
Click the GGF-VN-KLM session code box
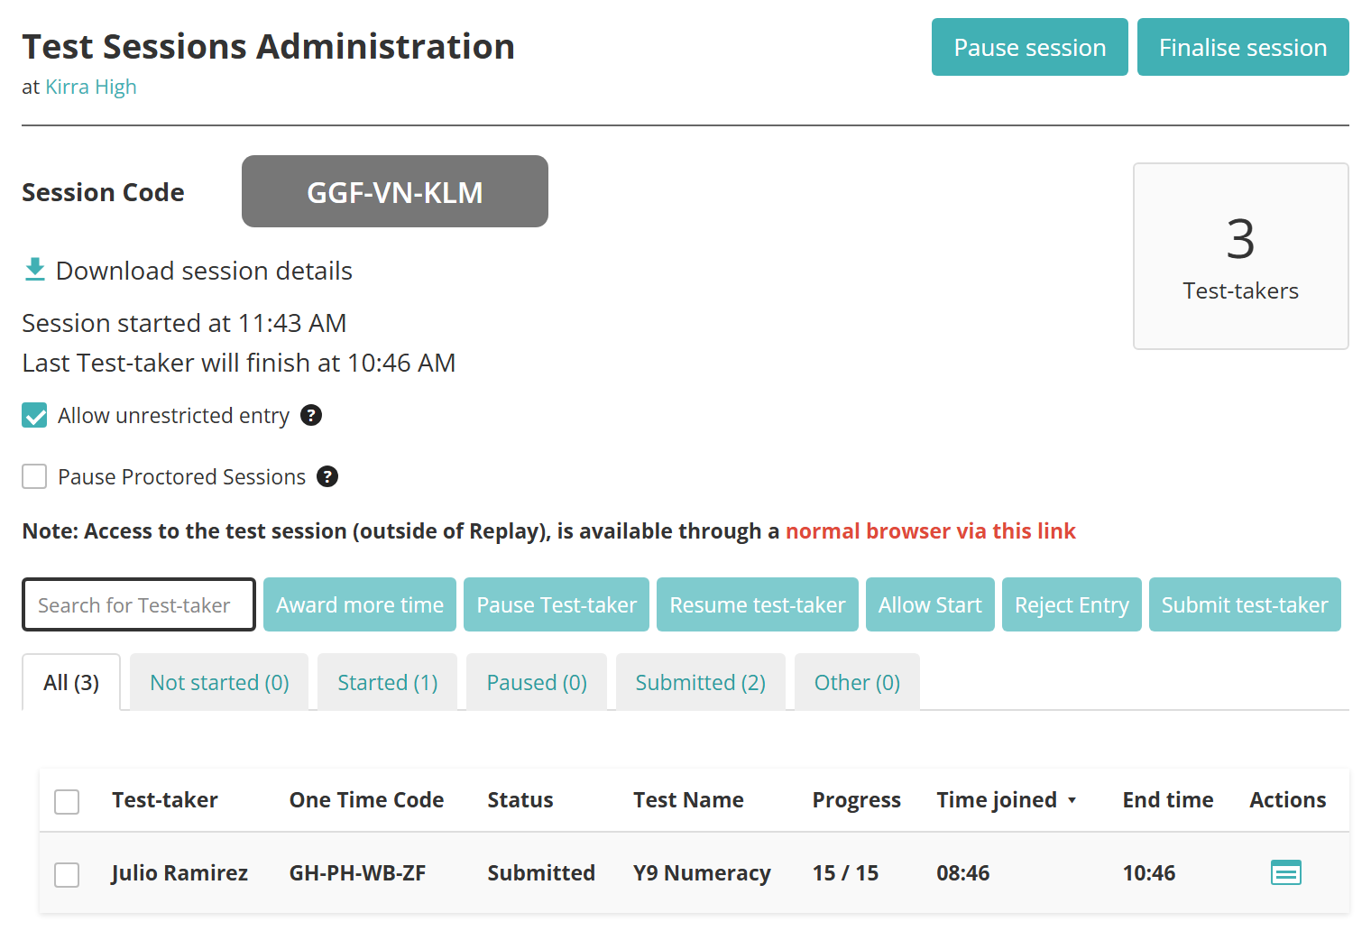[395, 191]
